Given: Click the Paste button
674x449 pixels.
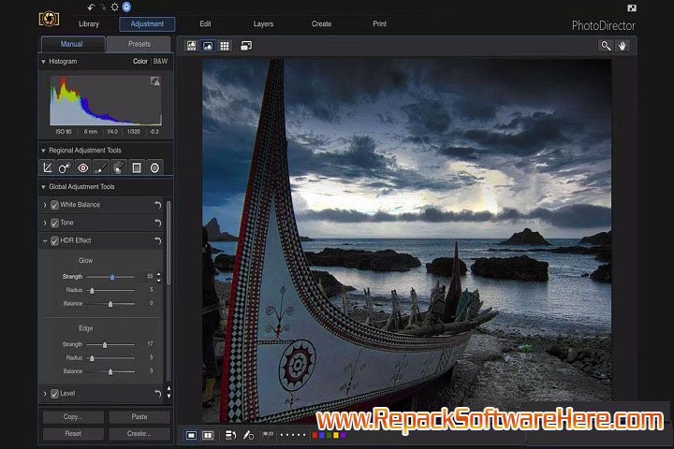Looking at the screenshot, I should tap(139, 417).
